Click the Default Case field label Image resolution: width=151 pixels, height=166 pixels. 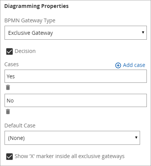click(20, 126)
